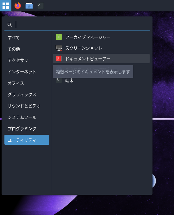Select the インターネット category

coord(27,72)
